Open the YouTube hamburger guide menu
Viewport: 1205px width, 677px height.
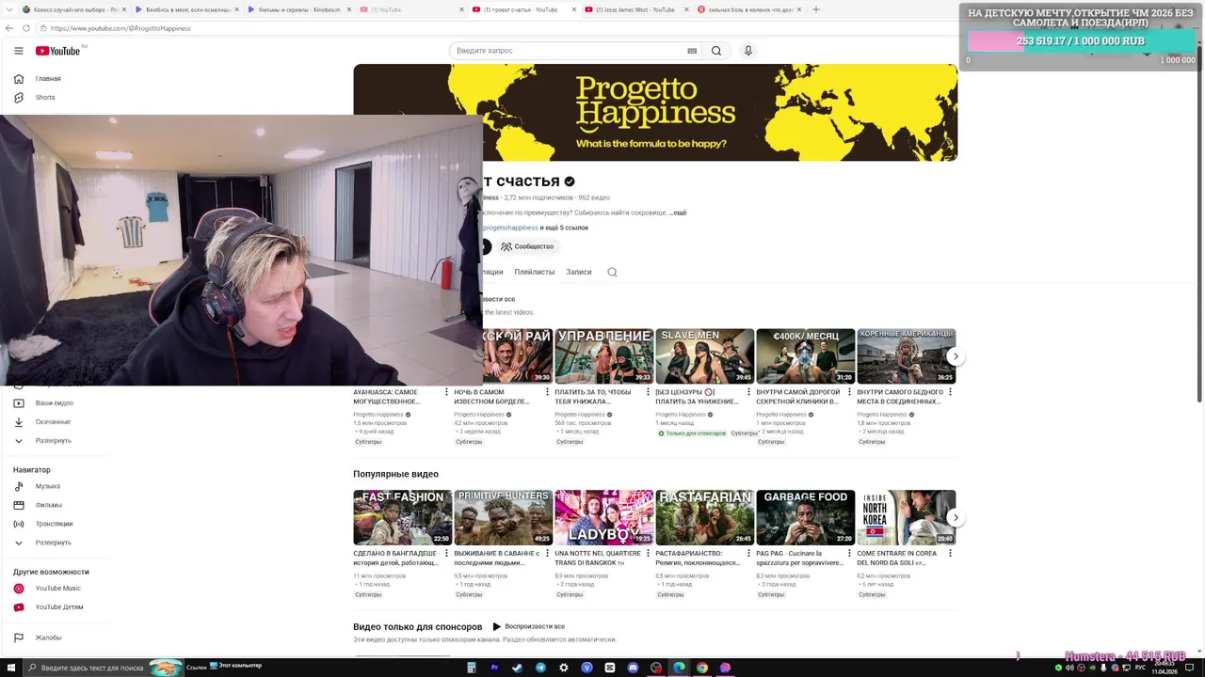[x=18, y=51]
